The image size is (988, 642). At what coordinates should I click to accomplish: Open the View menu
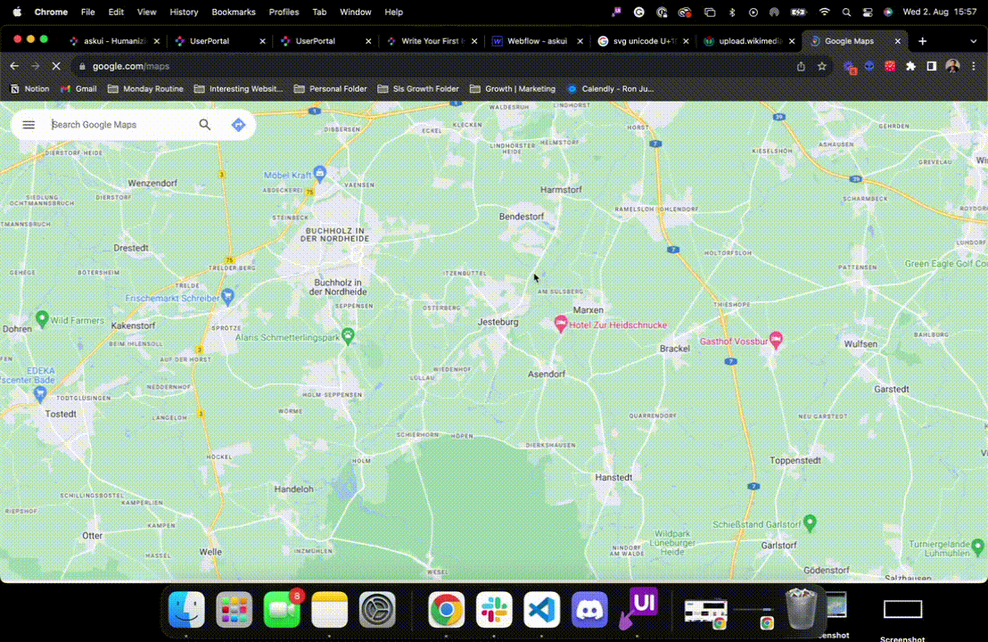(146, 12)
